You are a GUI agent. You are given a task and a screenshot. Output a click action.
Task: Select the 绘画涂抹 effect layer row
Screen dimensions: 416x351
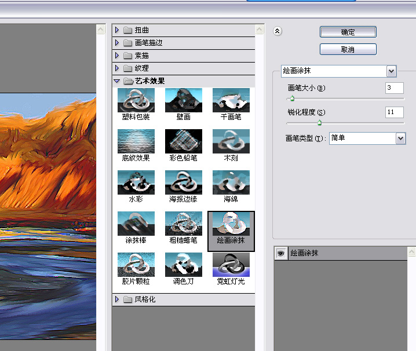(341, 253)
